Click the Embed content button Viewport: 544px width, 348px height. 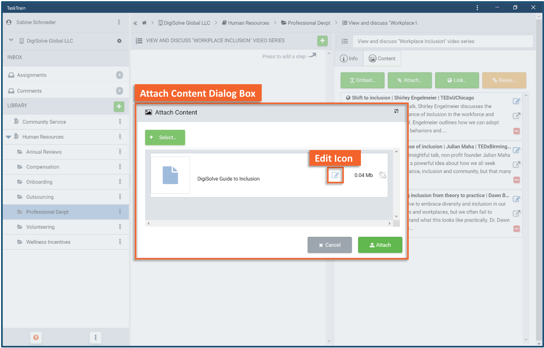(x=362, y=80)
